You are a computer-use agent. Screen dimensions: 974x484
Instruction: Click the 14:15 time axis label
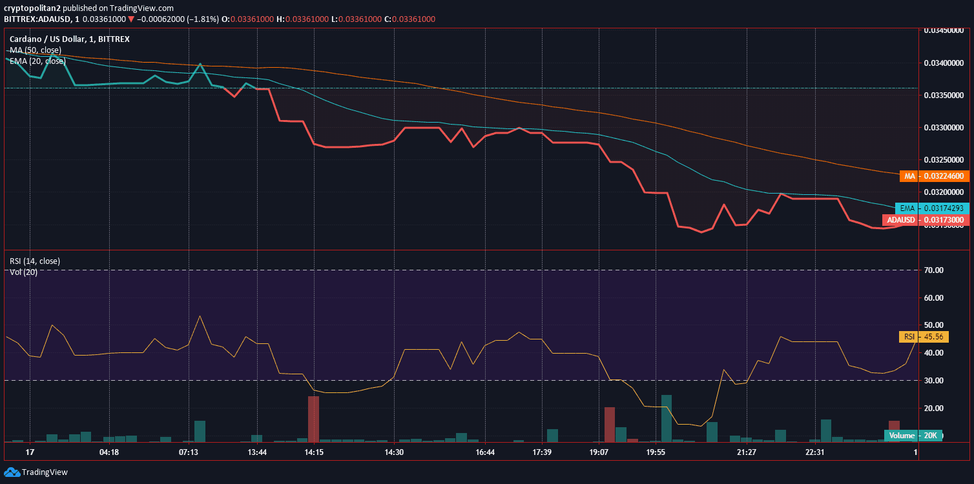[x=314, y=452]
